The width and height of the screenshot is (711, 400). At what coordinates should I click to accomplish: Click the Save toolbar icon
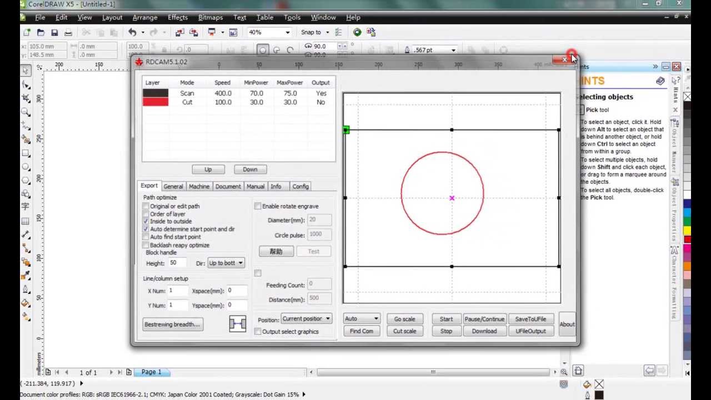point(54,32)
